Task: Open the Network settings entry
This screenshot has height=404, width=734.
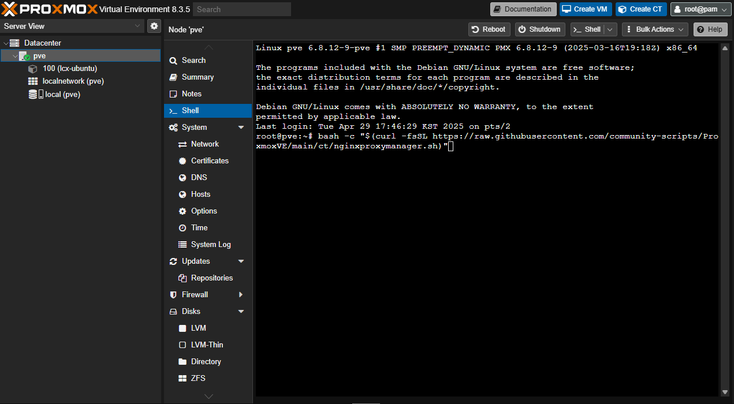Action: click(x=208, y=144)
